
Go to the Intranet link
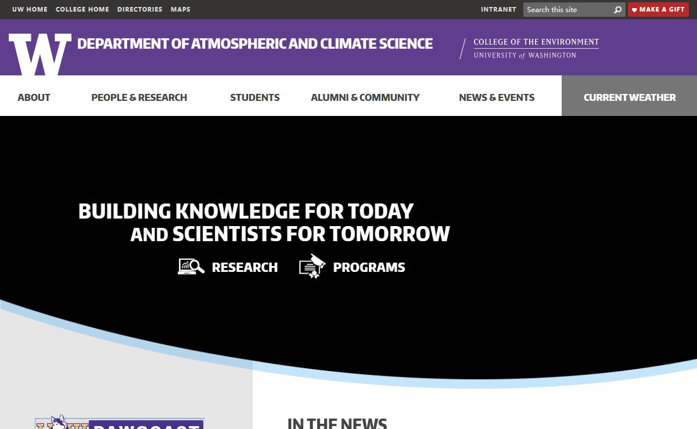(498, 9)
